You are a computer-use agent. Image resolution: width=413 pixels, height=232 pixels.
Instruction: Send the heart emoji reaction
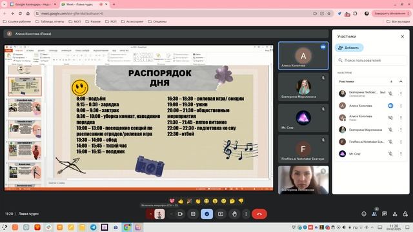tap(172, 201)
